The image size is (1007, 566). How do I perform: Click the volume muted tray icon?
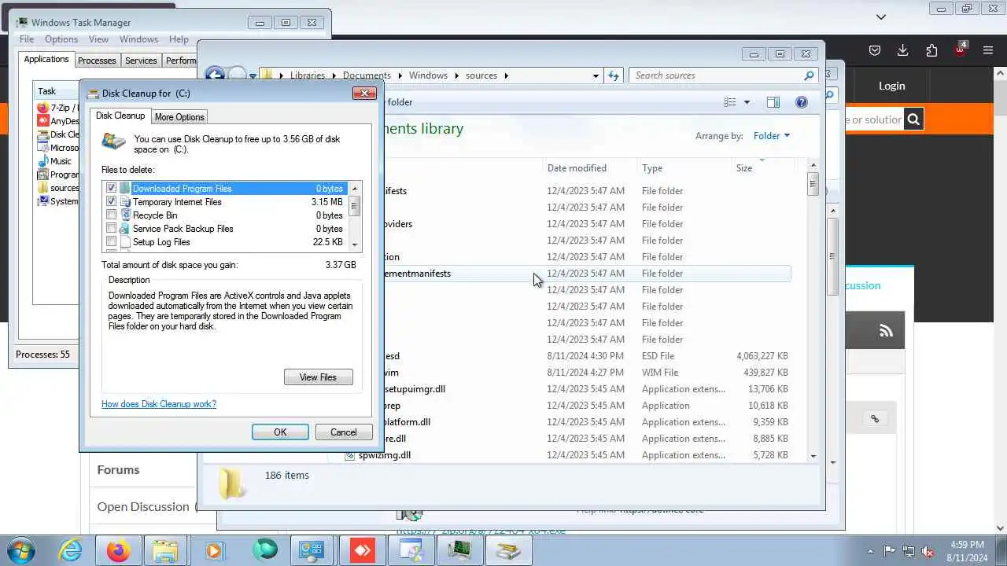tap(928, 551)
